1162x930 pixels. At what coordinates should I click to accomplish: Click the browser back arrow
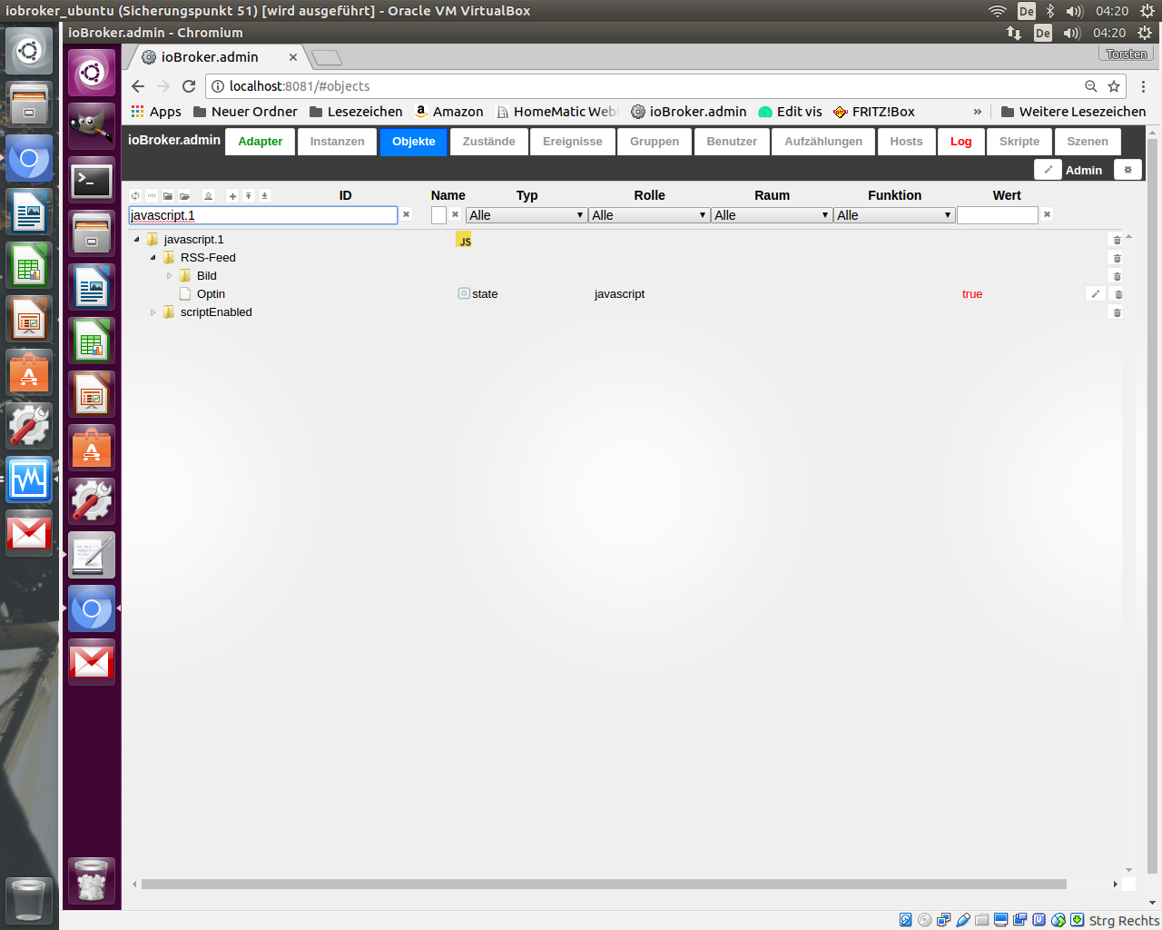click(x=138, y=86)
